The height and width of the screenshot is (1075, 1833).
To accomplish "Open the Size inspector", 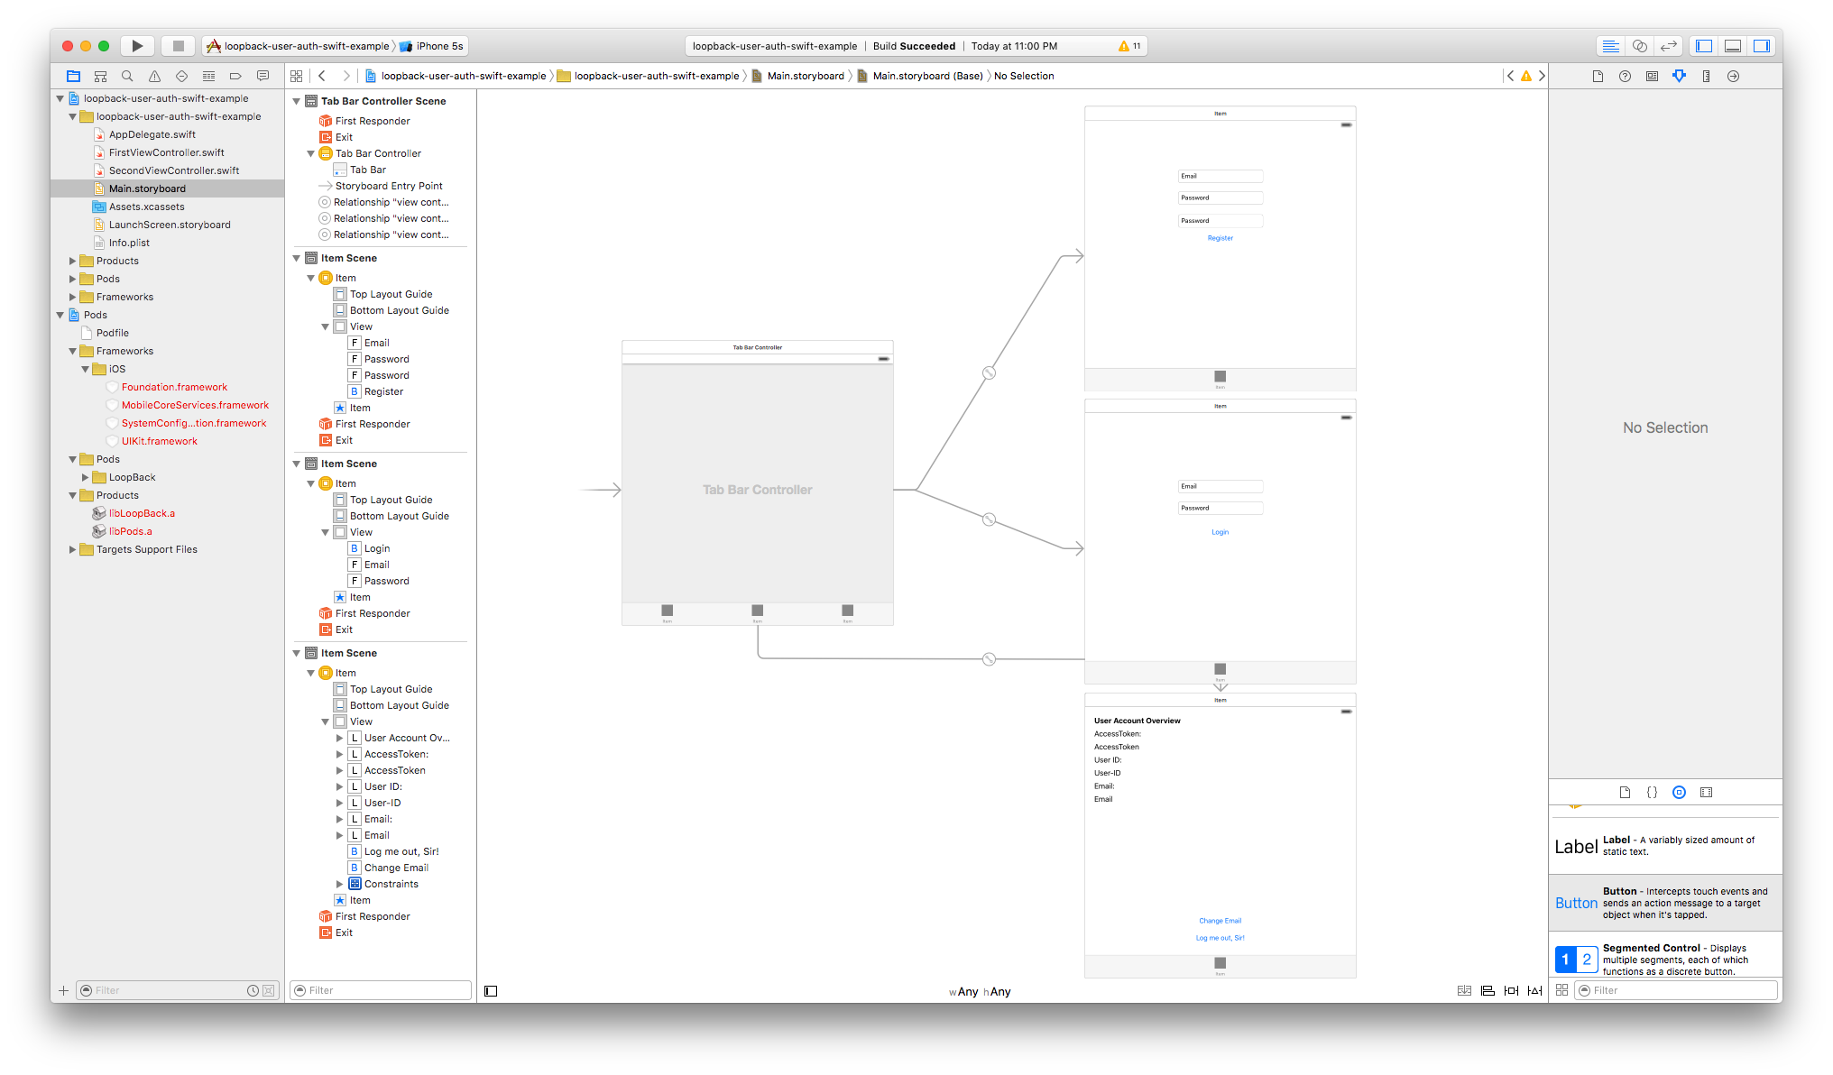I will (x=1706, y=77).
